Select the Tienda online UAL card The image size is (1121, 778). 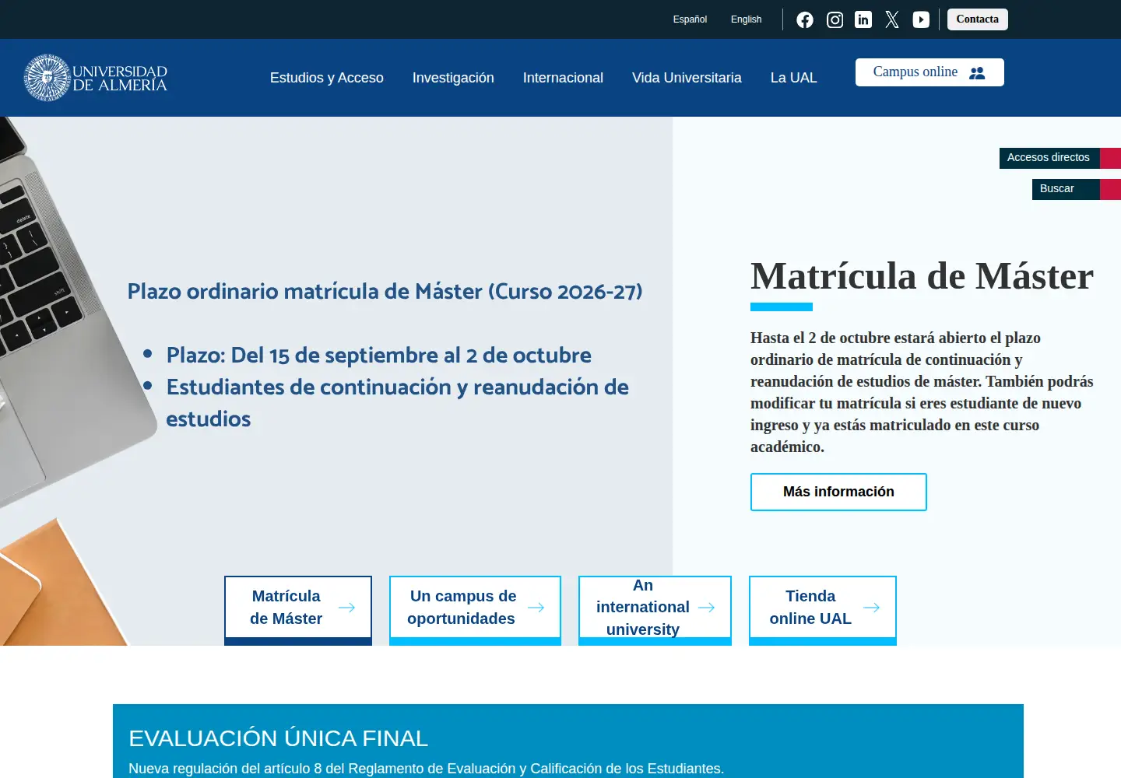click(x=823, y=610)
